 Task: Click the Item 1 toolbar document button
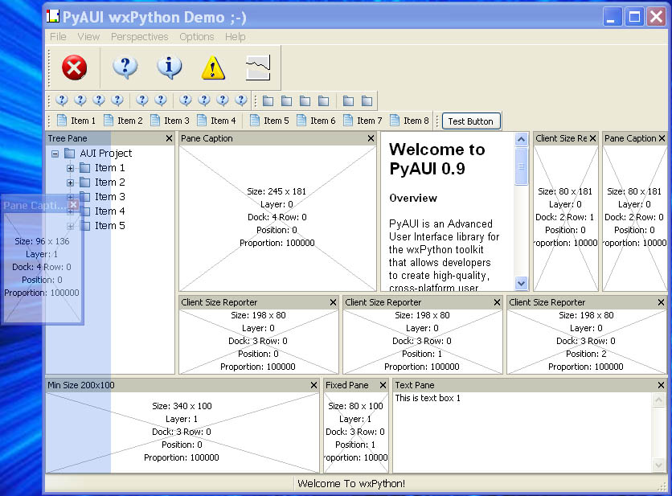tap(76, 121)
